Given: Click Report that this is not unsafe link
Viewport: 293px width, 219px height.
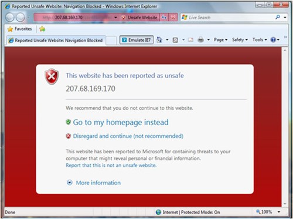Looking at the screenshot, I should click(111, 166).
